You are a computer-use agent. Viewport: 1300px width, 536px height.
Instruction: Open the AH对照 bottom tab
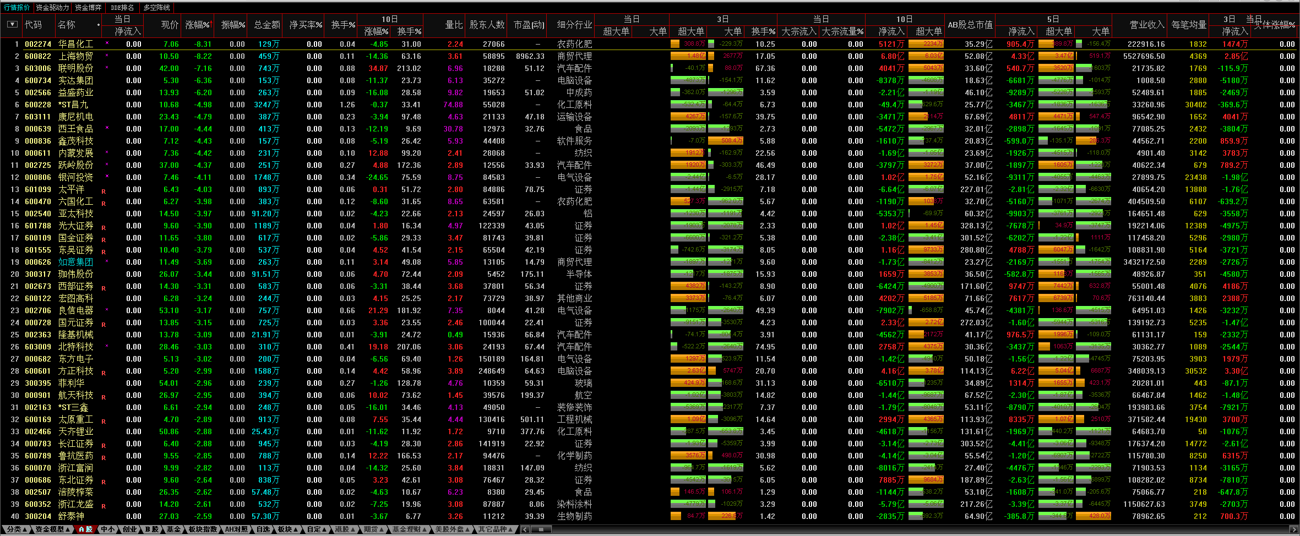[237, 529]
